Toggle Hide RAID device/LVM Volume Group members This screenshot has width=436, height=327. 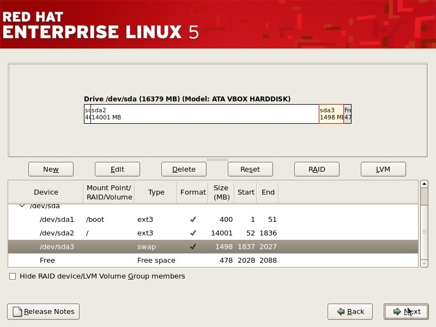pos(13,276)
